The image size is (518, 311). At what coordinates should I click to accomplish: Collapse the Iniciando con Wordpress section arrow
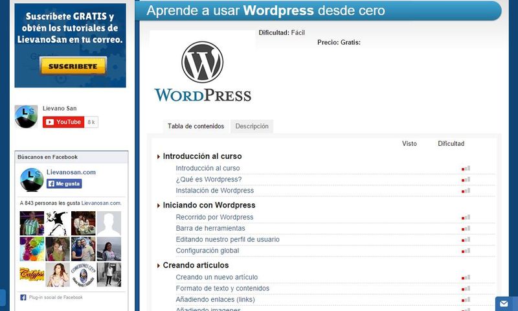159,205
